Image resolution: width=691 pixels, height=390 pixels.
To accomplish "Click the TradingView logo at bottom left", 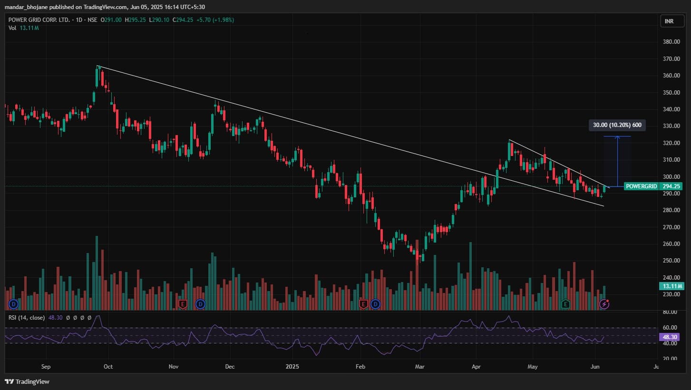I will [28, 381].
